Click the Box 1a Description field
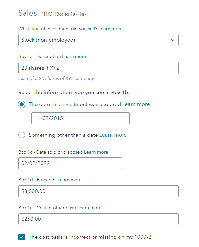Viewport: 199px width, 247px height. (98, 68)
